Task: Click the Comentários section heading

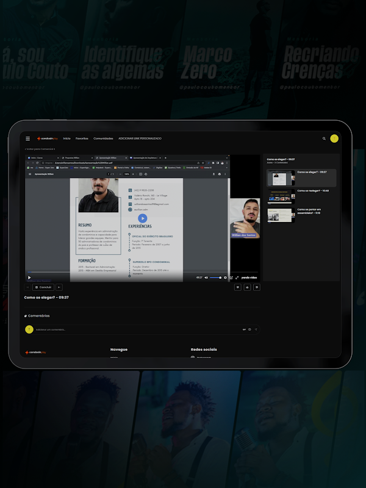Action: pyautogui.click(x=37, y=316)
